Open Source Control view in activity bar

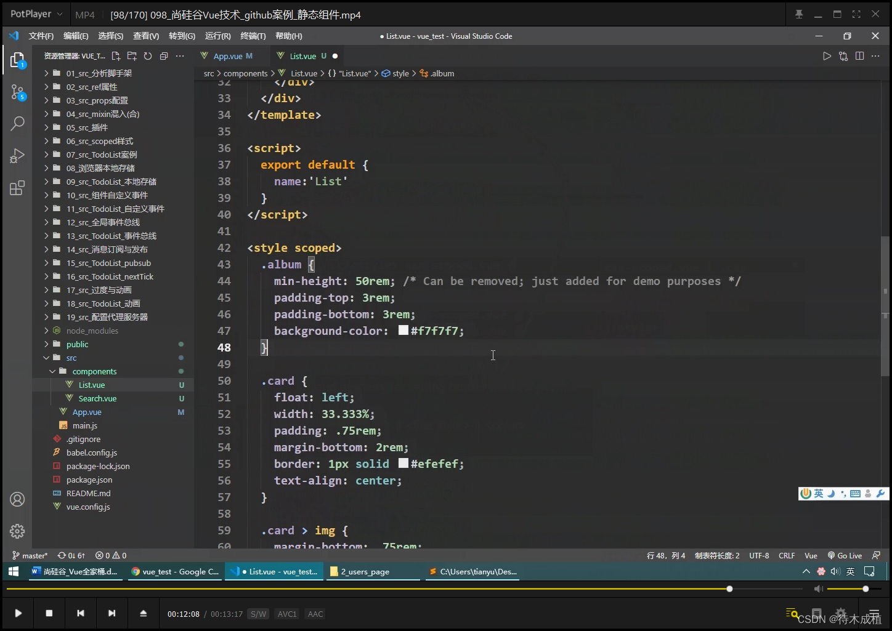tap(17, 93)
